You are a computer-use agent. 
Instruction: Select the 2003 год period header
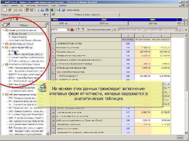[104, 23]
